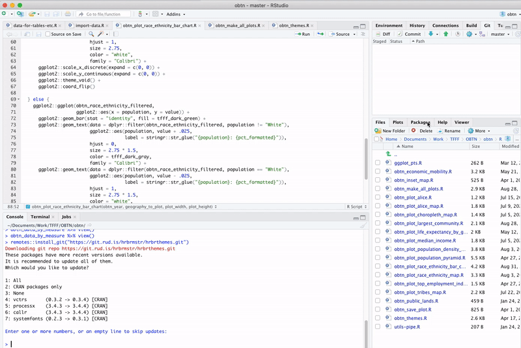This screenshot has height=348, width=521.
Task: Click the Diff button
Action: pyautogui.click(x=383, y=34)
